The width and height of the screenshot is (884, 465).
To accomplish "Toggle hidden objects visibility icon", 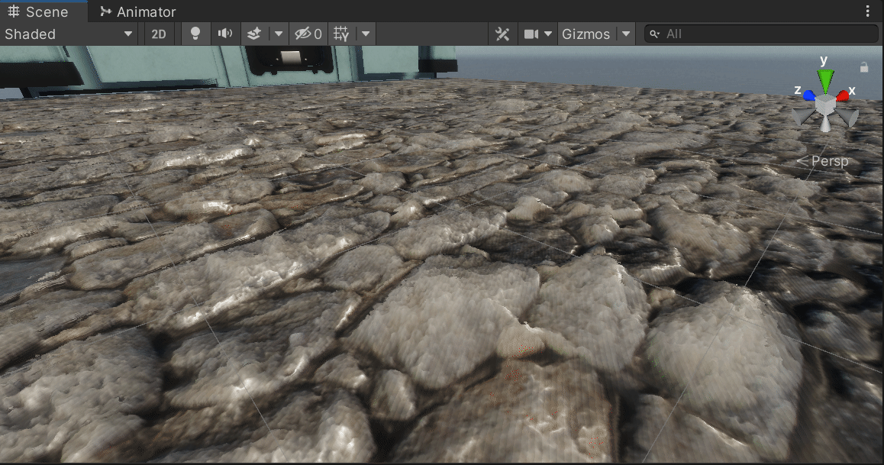I will [308, 34].
